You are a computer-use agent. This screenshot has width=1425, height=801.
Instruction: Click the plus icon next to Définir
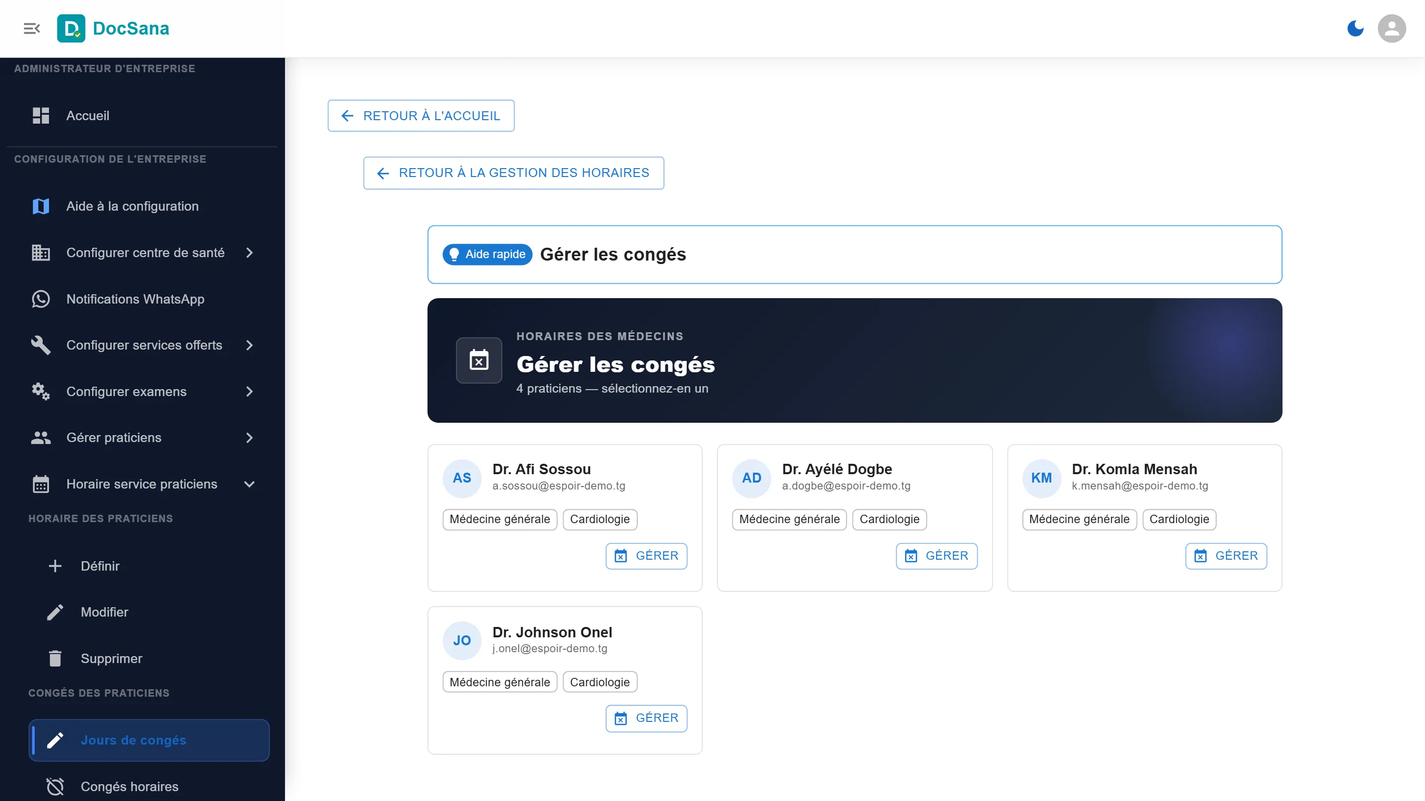(x=55, y=566)
